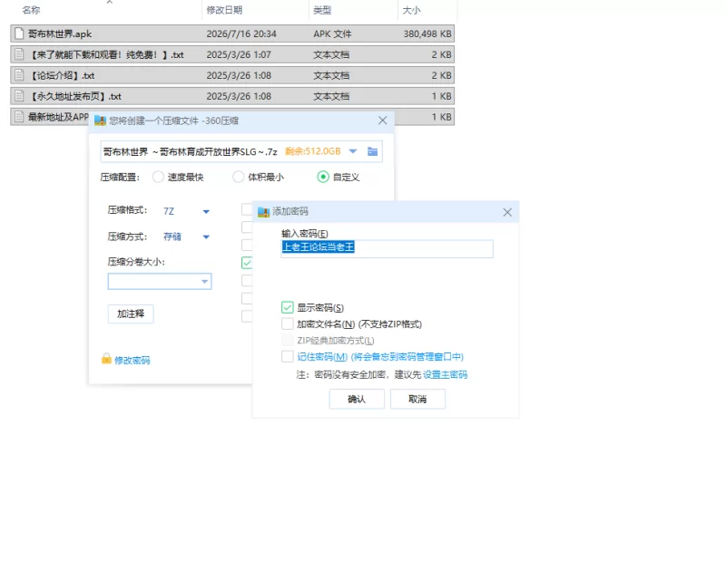Toggle the 显示密码(S) checkbox

[287, 307]
